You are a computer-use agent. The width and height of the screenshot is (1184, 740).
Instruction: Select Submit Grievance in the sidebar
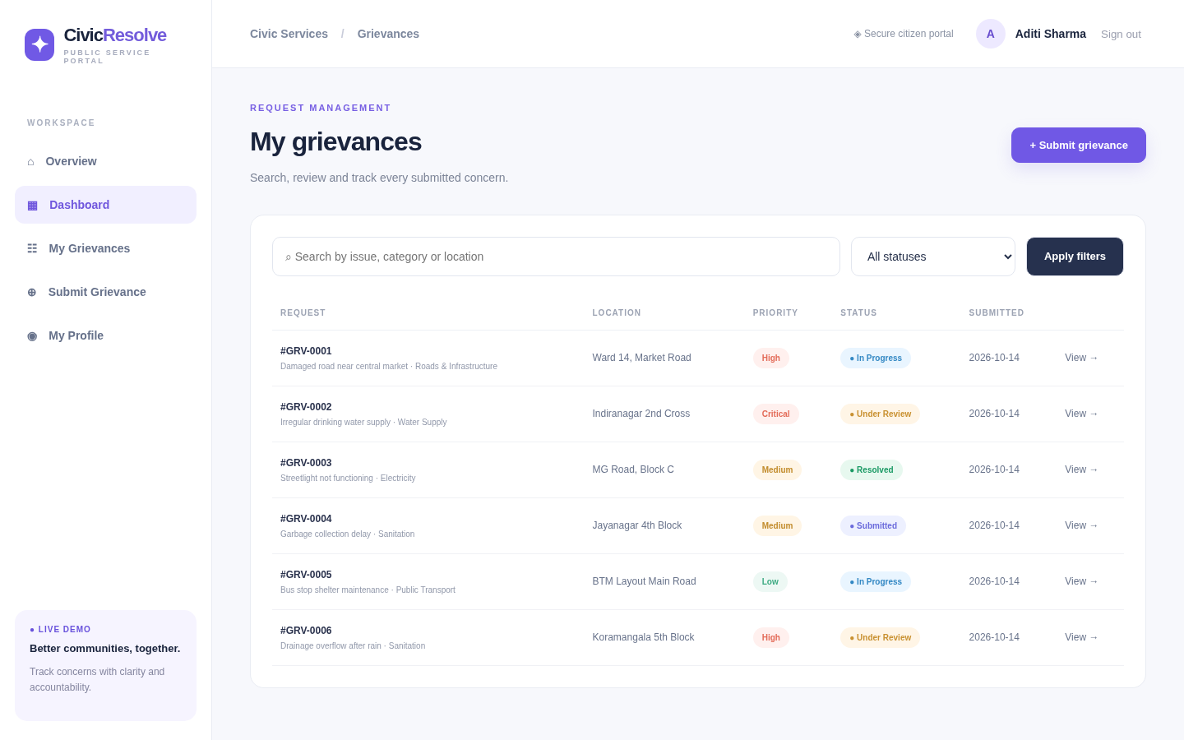[x=105, y=292]
